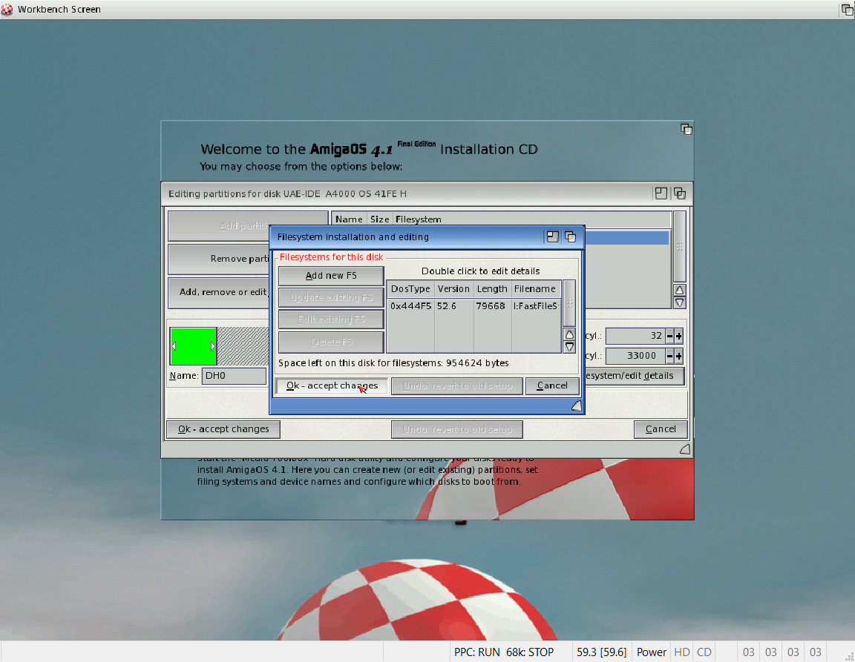Image resolution: width=855 pixels, height=662 pixels.
Task: Click the CD indicator in status bar
Action: [x=704, y=652]
